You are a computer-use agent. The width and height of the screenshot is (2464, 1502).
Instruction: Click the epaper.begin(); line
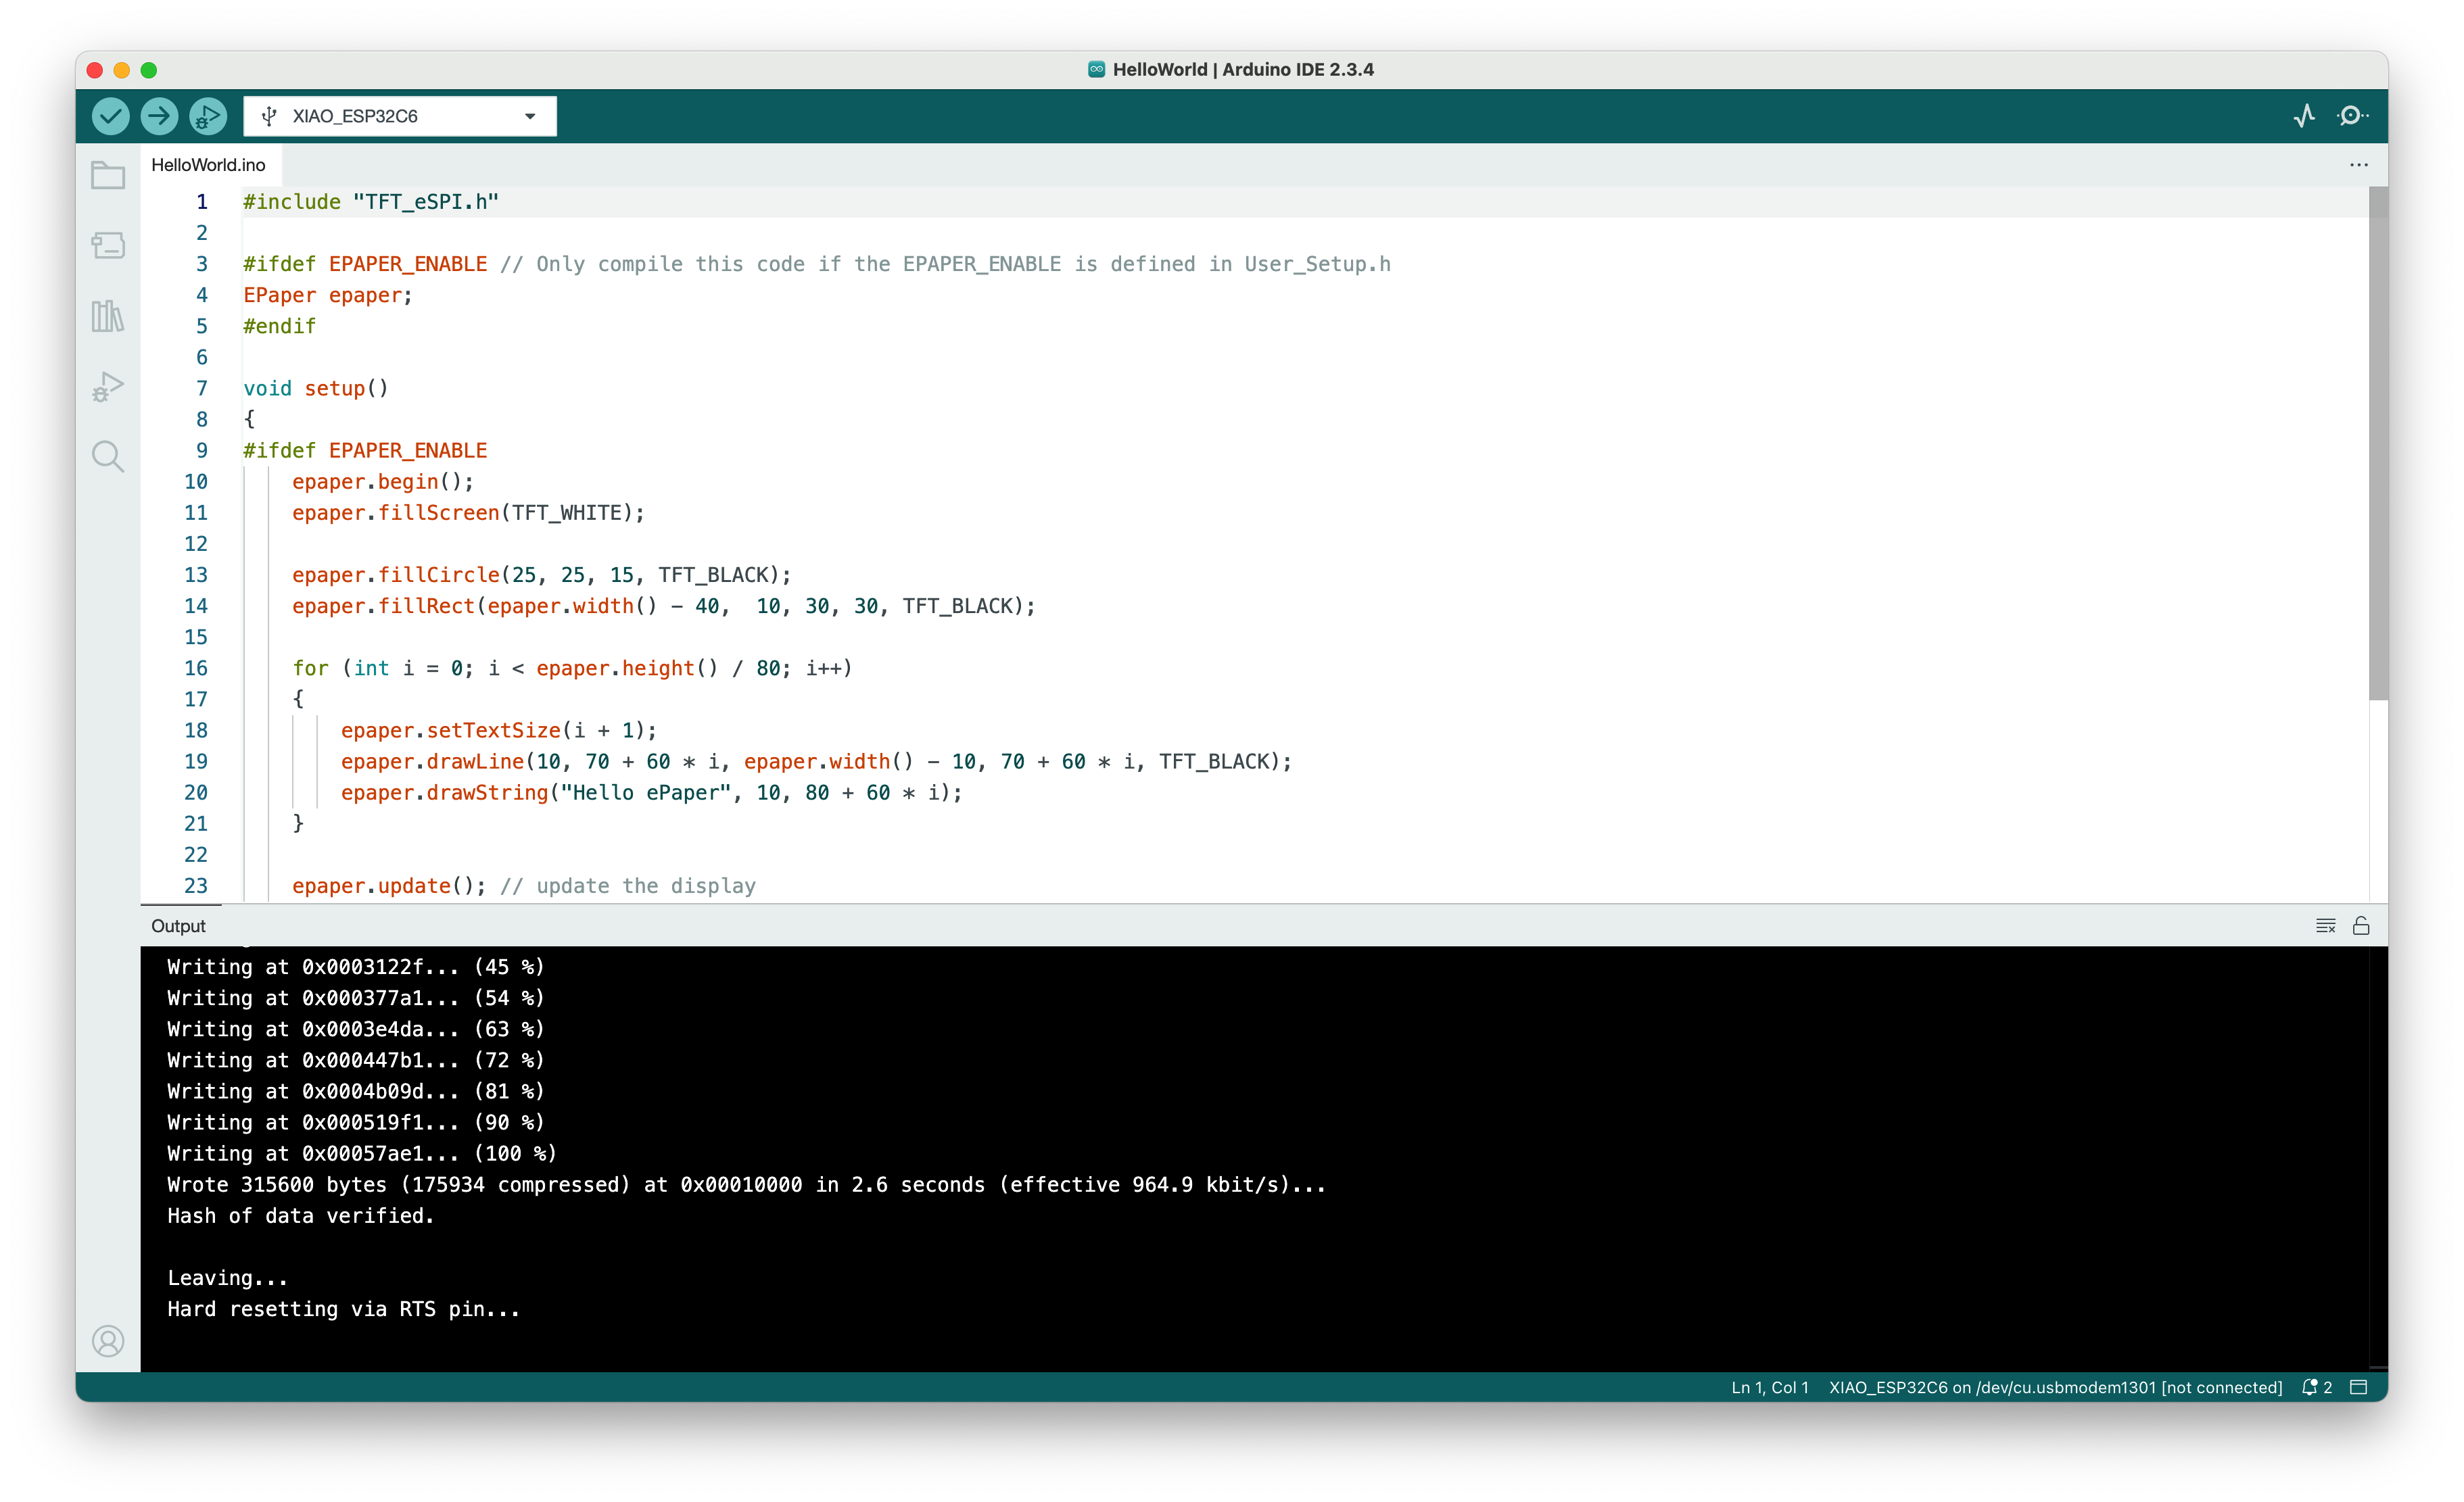(383, 481)
